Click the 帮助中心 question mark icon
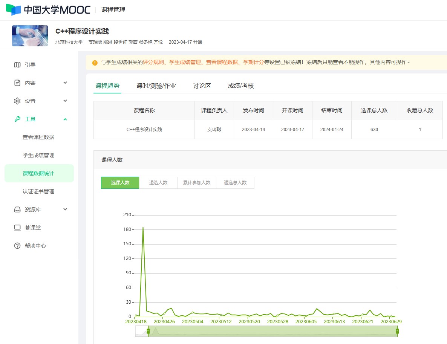This screenshot has width=447, height=344. (17, 246)
